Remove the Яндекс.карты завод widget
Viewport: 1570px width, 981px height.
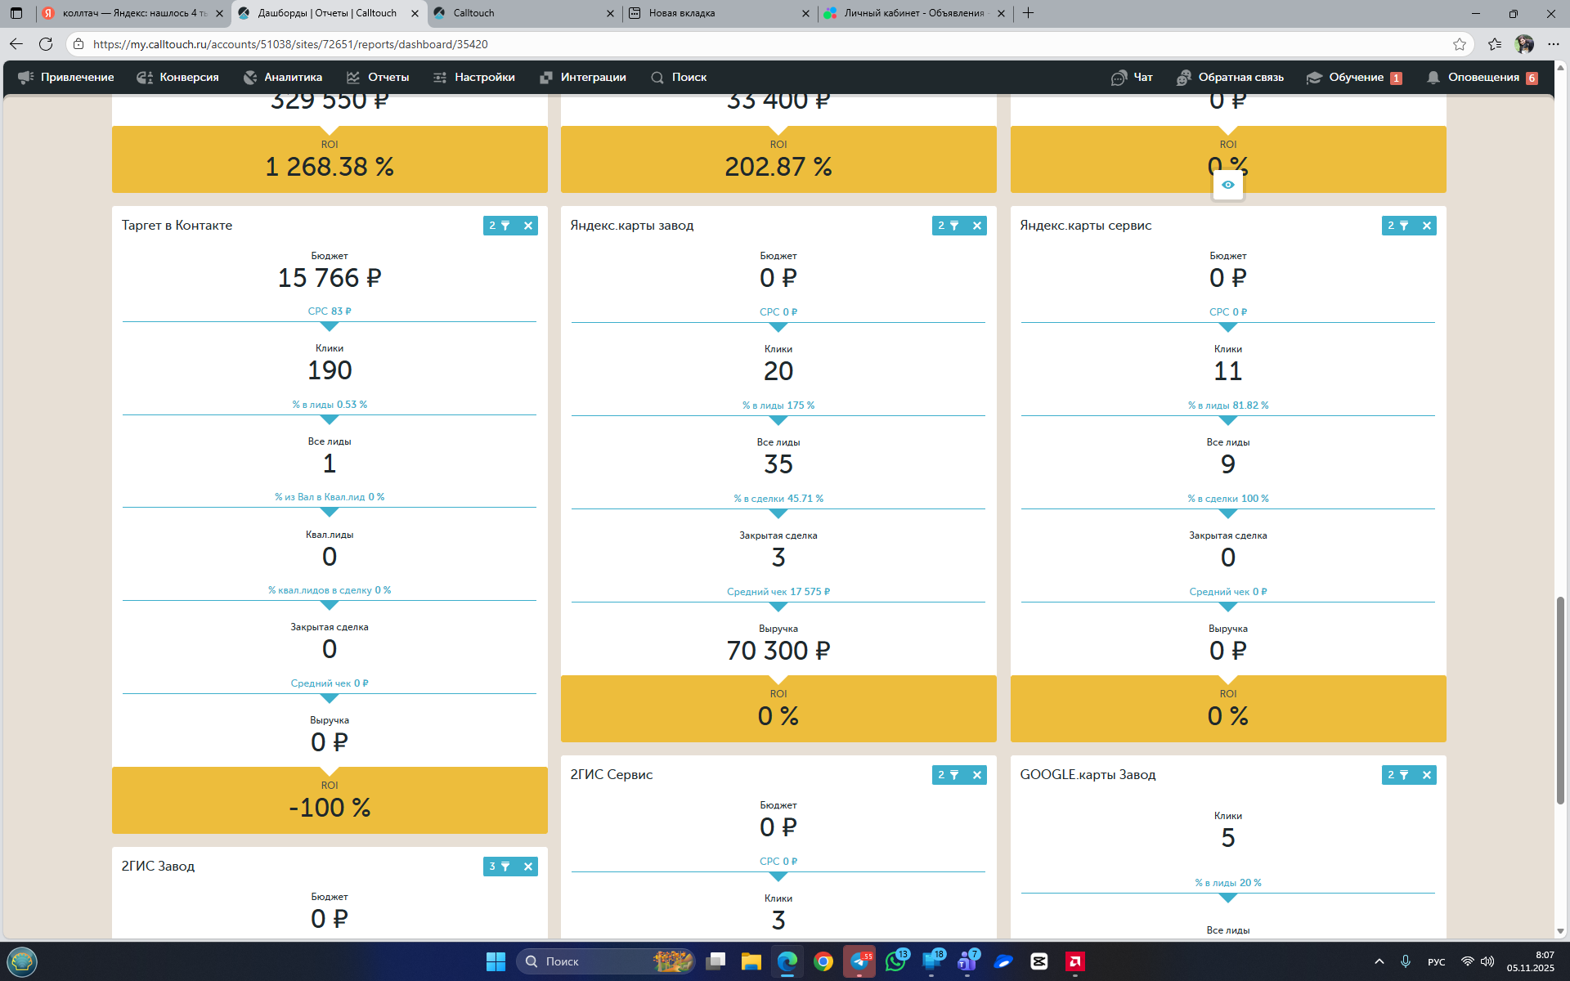[977, 226]
